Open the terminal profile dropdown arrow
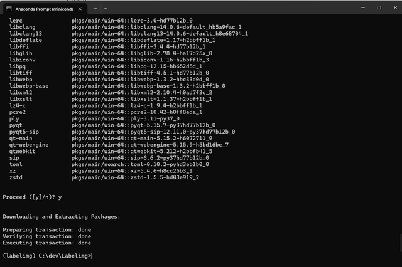This screenshot has height=267, width=402. tap(106, 9)
